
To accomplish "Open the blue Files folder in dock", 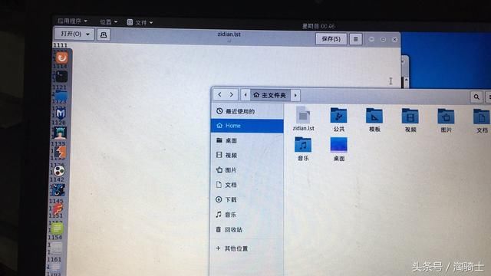I will pos(61,96).
